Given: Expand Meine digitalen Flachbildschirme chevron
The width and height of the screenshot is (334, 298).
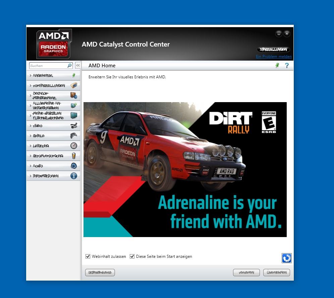Looking at the screenshot, I should 30,116.
